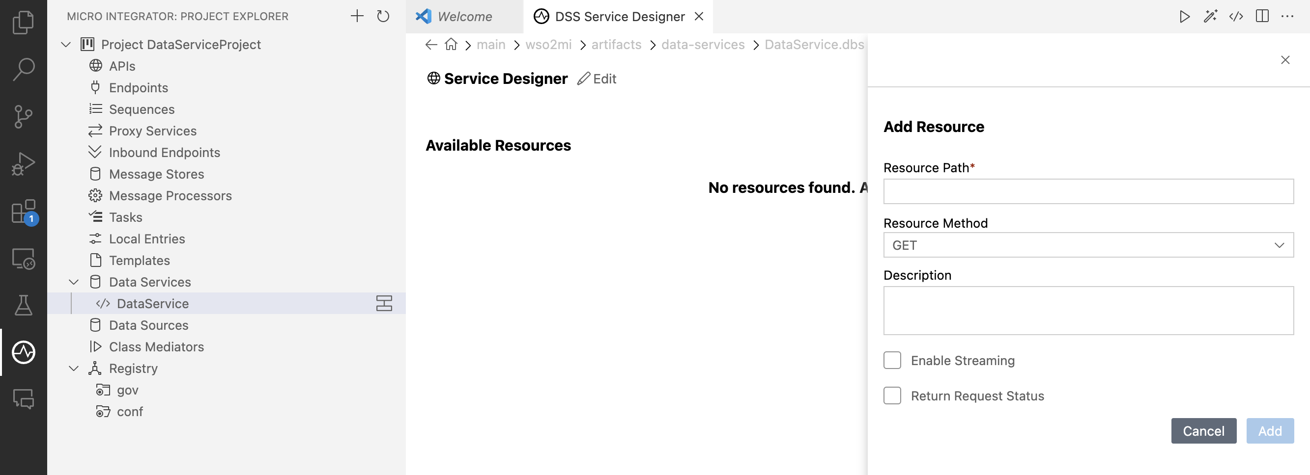Open the Remote Explorer icon

[24, 259]
